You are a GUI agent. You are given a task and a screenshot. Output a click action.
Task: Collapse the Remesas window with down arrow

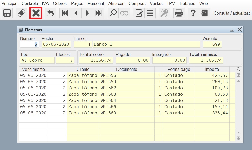[232, 30]
